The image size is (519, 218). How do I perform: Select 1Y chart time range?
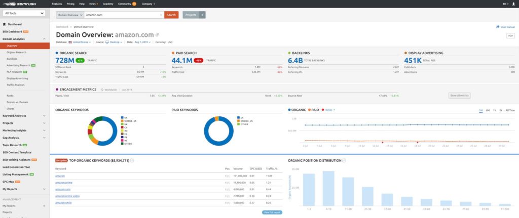pos(494,110)
